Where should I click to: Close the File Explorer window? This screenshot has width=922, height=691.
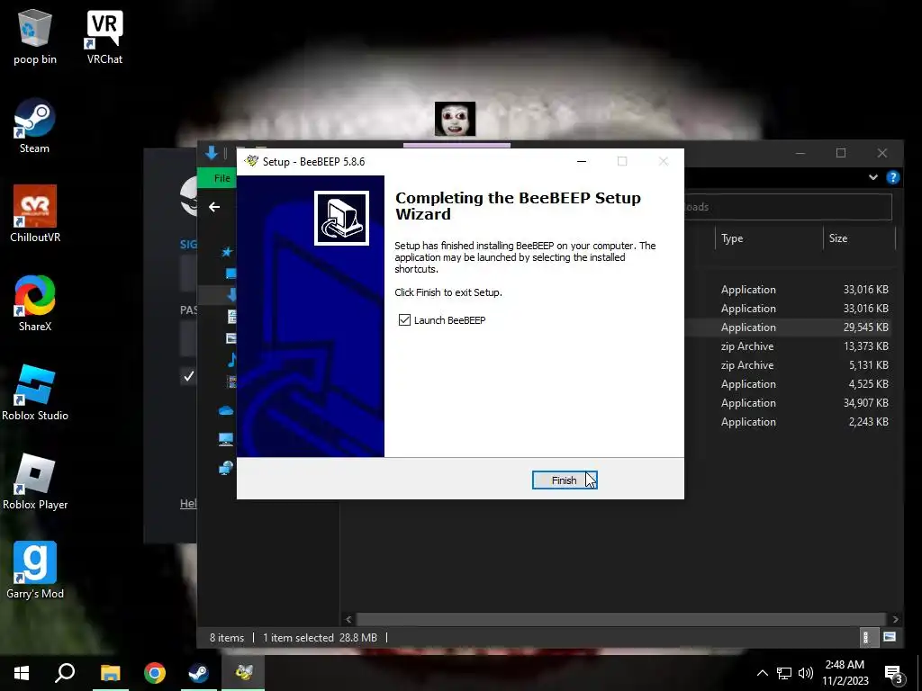click(882, 153)
